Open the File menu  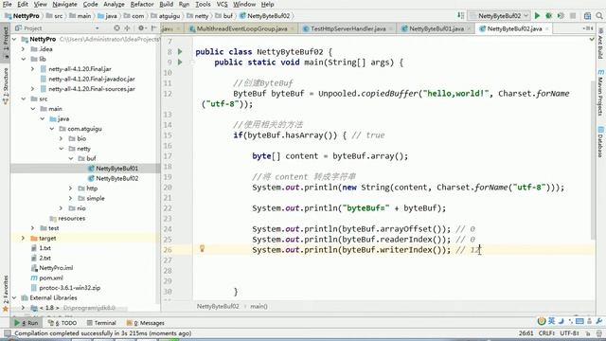(8, 4)
